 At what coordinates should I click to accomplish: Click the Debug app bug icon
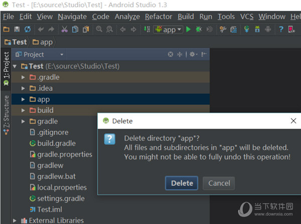[199, 30]
